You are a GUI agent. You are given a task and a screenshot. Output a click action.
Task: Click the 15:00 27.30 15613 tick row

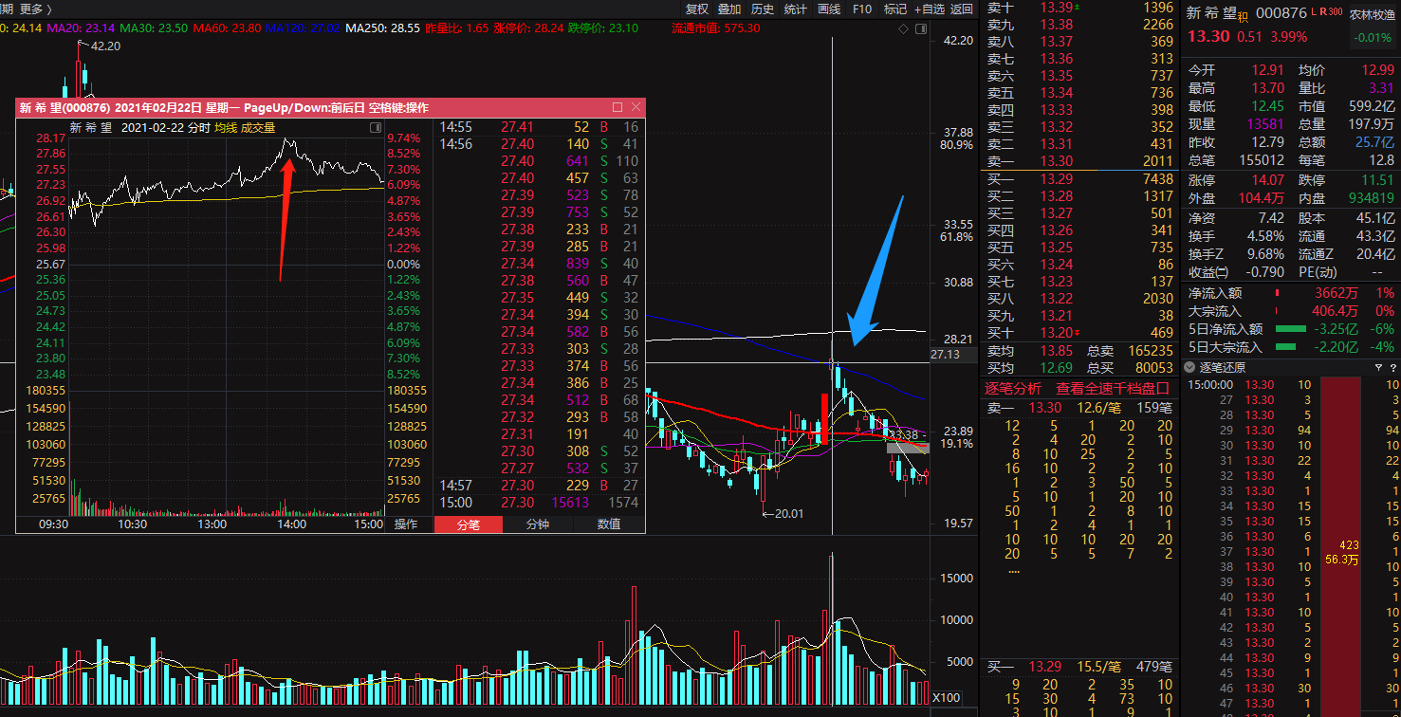point(539,502)
